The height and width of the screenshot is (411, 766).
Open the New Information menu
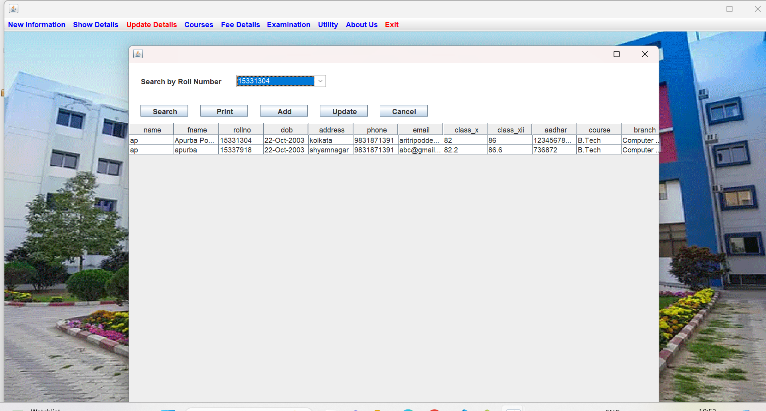point(37,24)
